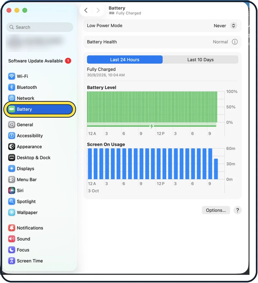Screen dimensions: 258x283
Task: Click the Bluetooth sidebar label
Action: pos(27,87)
